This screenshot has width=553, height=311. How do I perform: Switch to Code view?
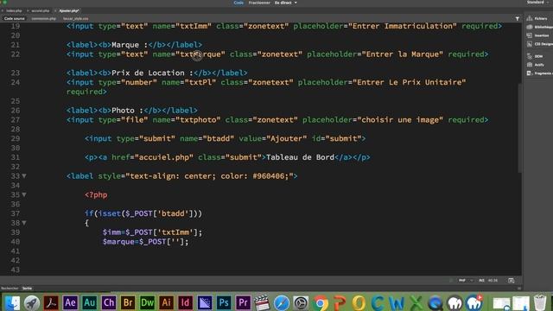238,3
